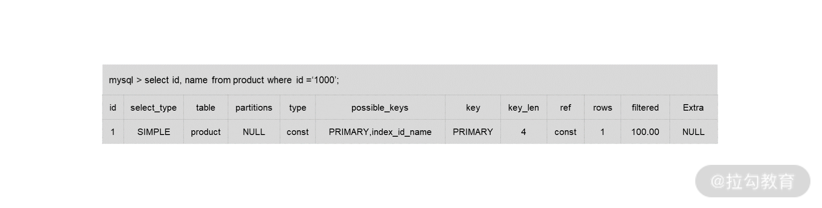Click the possible_keys column header
822x208 pixels.
pos(380,108)
